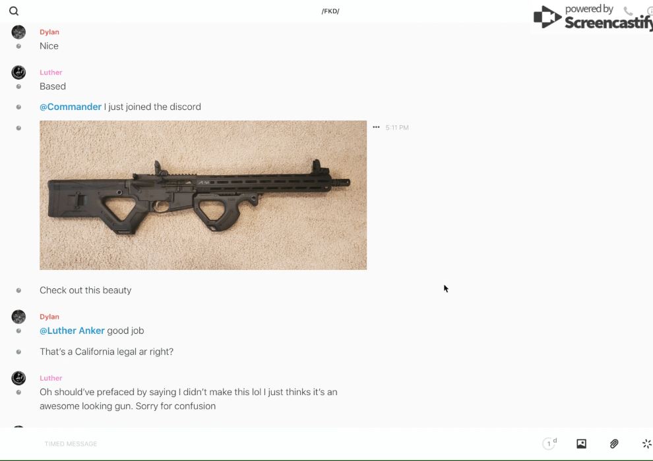653x461 pixels.
Task: Start a call with the phone icon
Action: [x=628, y=11]
